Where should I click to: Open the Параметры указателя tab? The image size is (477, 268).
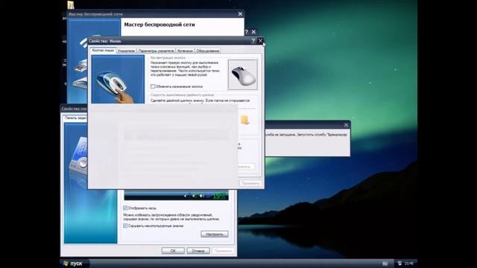156,51
